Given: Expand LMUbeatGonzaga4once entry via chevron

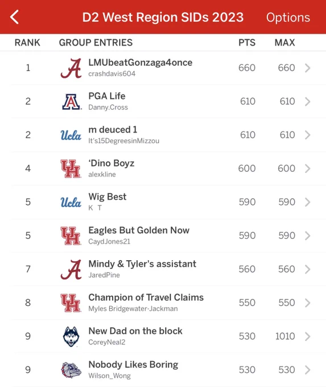Looking at the screenshot, I should pos(307,68).
